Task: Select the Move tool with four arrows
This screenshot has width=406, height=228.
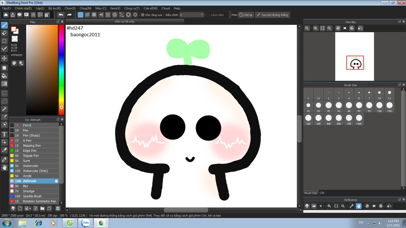Action: 4,58
